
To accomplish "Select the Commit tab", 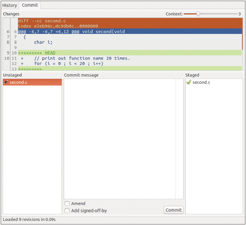I will (x=30, y=5).
